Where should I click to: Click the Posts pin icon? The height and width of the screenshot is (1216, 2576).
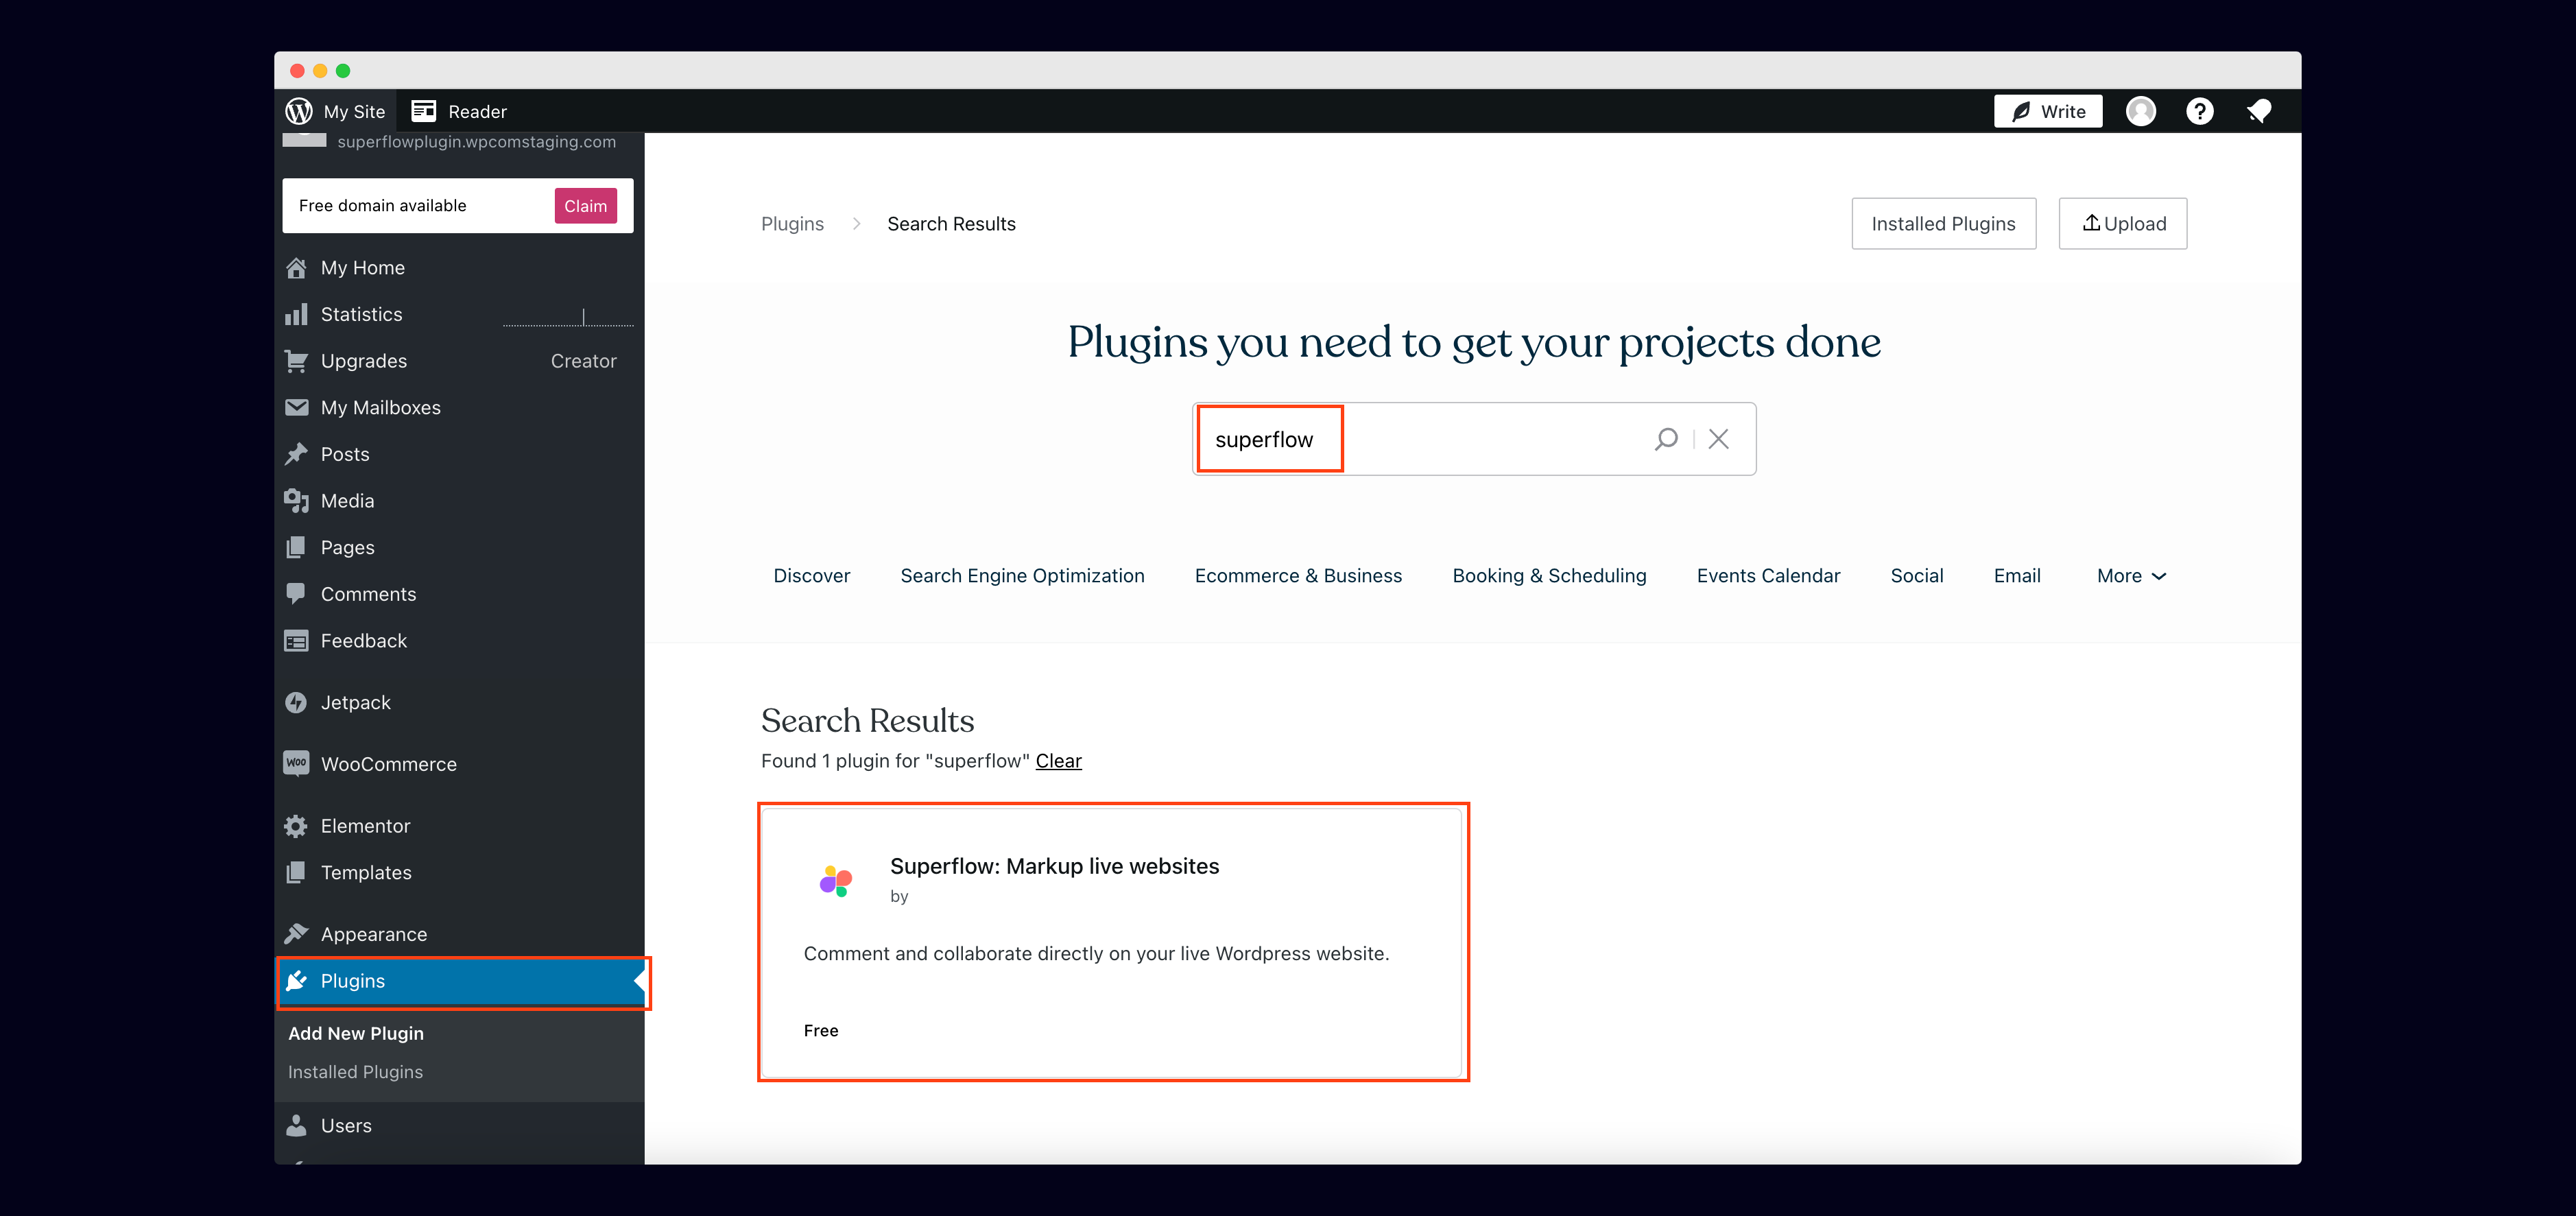pos(296,454)
